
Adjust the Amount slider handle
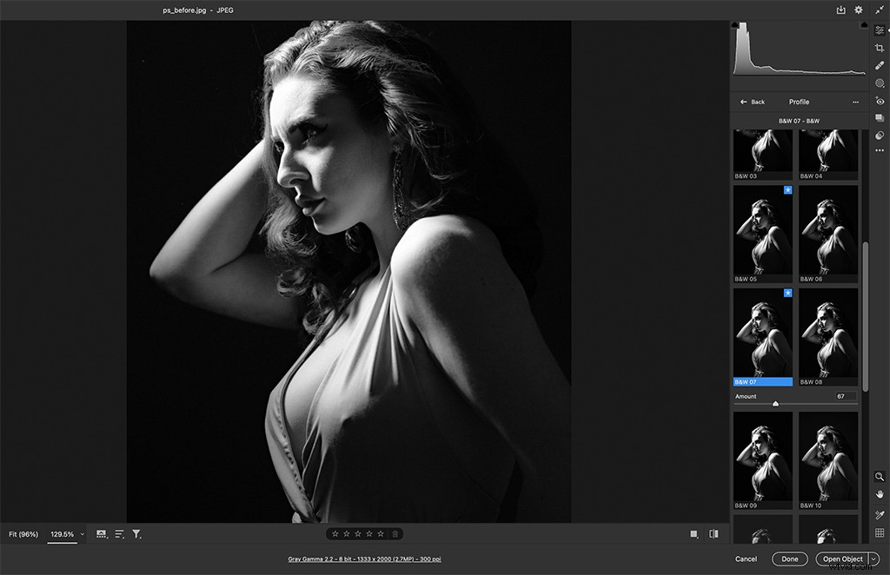(776, 403)
